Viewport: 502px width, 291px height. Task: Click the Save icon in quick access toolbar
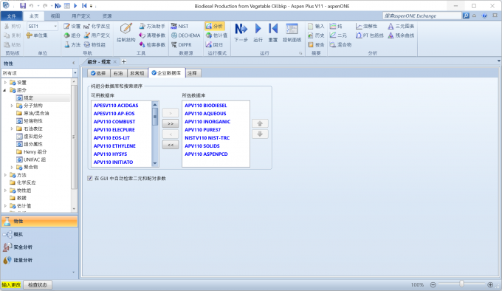coord(23,6)
